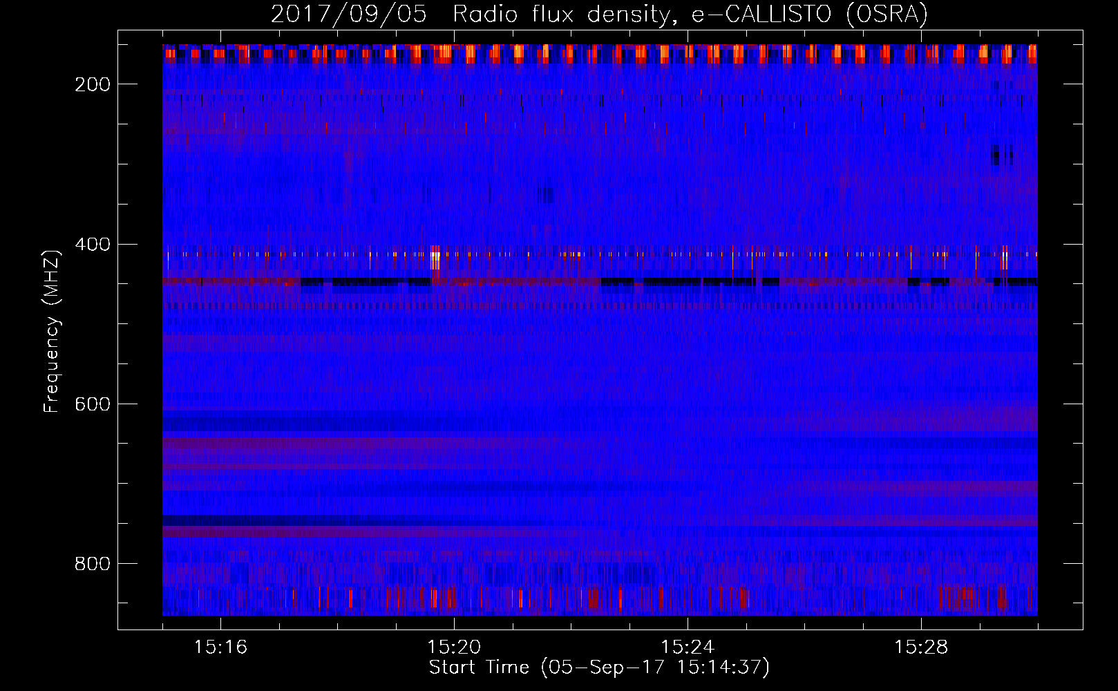The width and height of the screenshot is (1118, 691).
Task: Click the 15:28 time tick label
Action: (x=921, y=647)
